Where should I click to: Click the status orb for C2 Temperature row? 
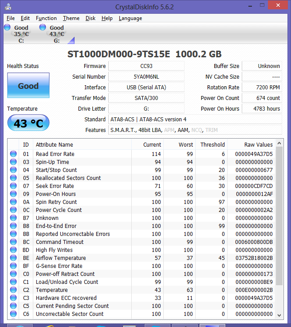coord(13,290)
